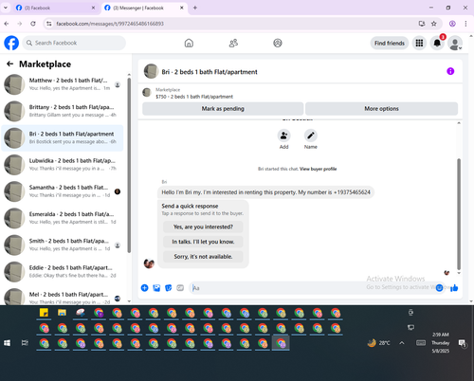Send quick response 'In talks. I'll let you know.'

pyautogui.click(x=203, y=242)
